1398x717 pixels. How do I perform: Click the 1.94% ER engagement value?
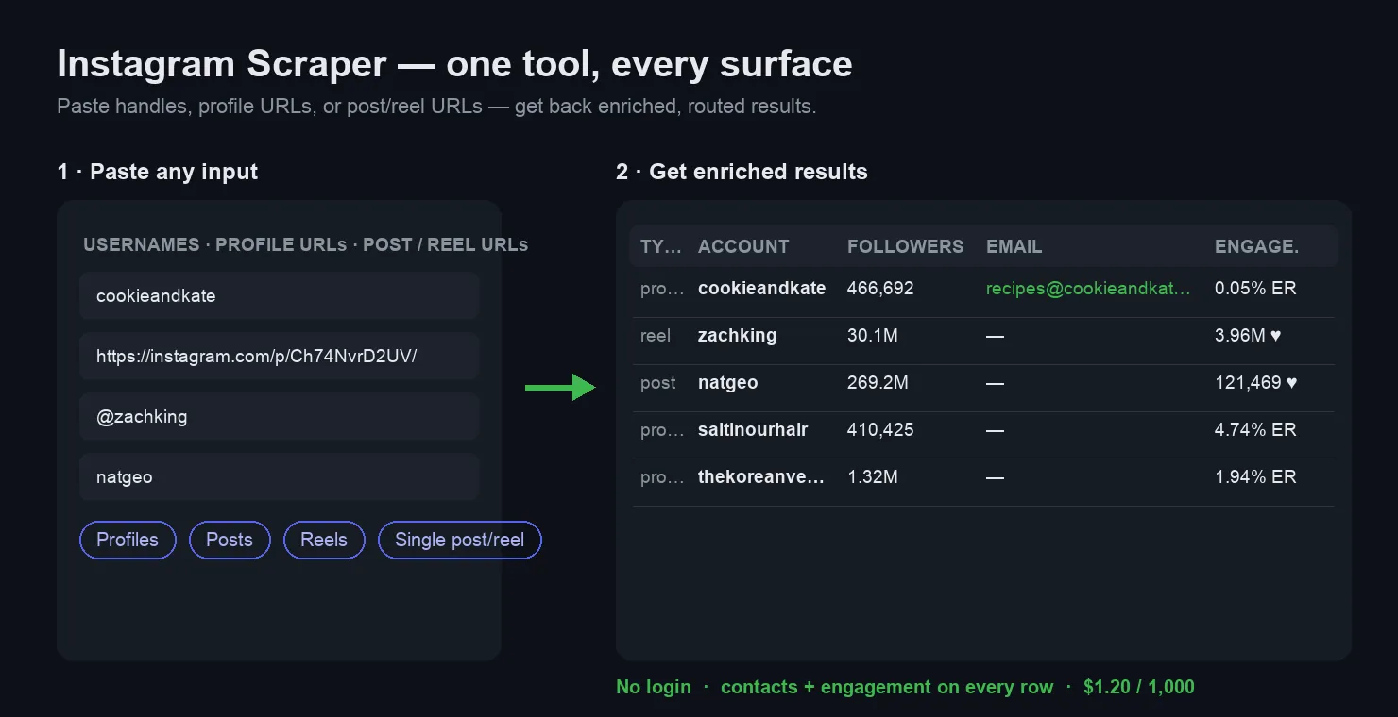pyautogui.click(x=1255, y=476)
